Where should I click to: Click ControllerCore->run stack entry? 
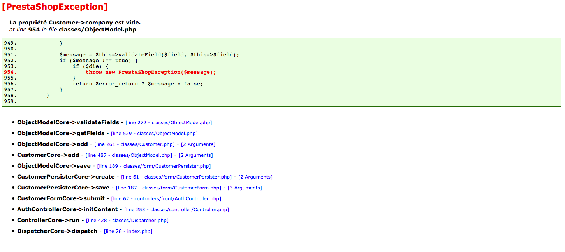(x=48, y=220)
